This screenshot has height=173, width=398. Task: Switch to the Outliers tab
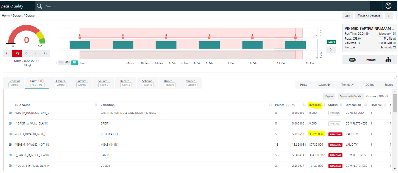coord(60,83)
